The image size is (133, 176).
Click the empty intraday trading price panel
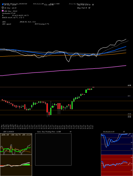pos(53,149)
